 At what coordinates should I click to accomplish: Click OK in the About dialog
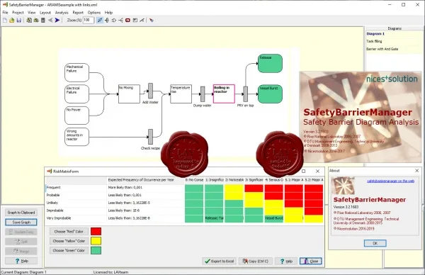point(375,243)
